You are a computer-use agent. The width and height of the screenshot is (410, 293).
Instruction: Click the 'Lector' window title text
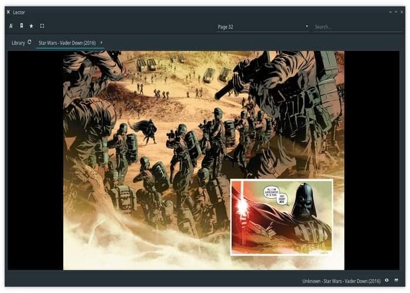click(x=19, y=12)
